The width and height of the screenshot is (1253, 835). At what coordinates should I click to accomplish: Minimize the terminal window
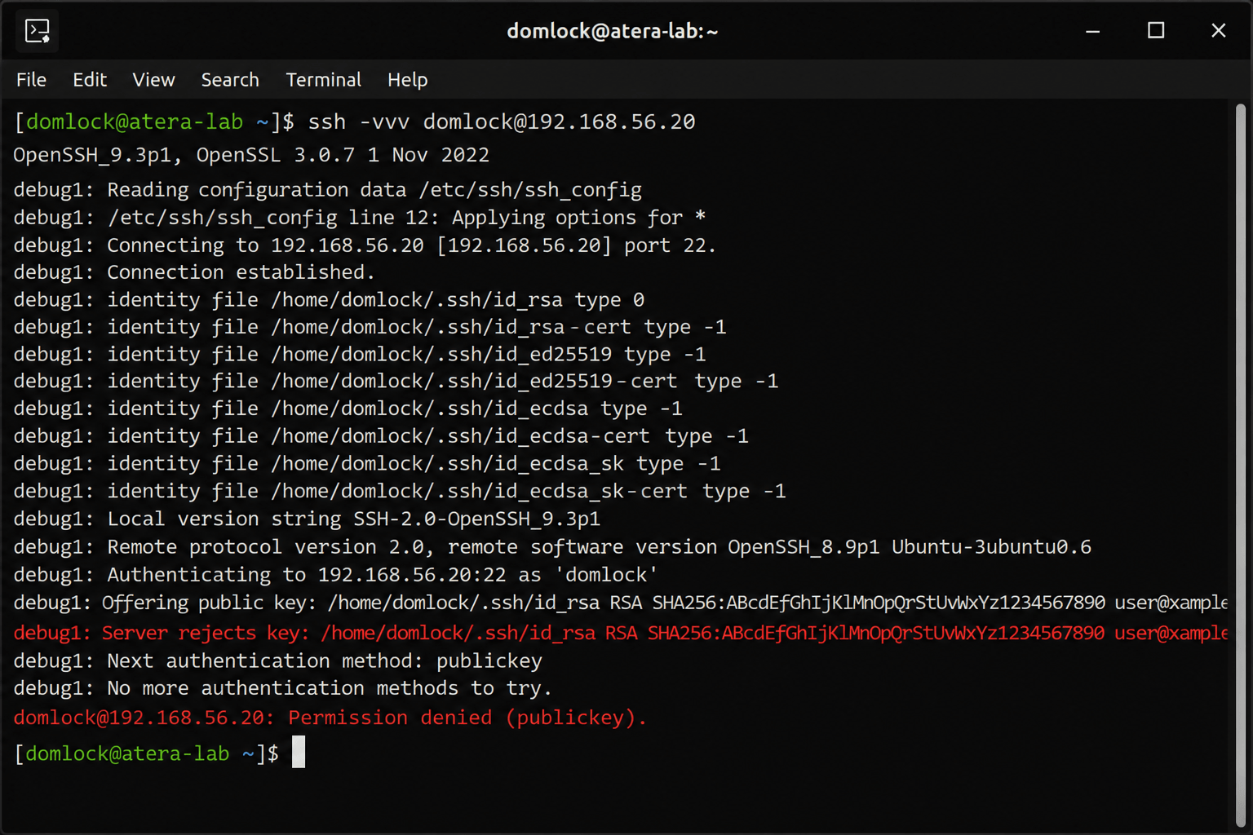pyautogui.click(x=1093, y=31)
